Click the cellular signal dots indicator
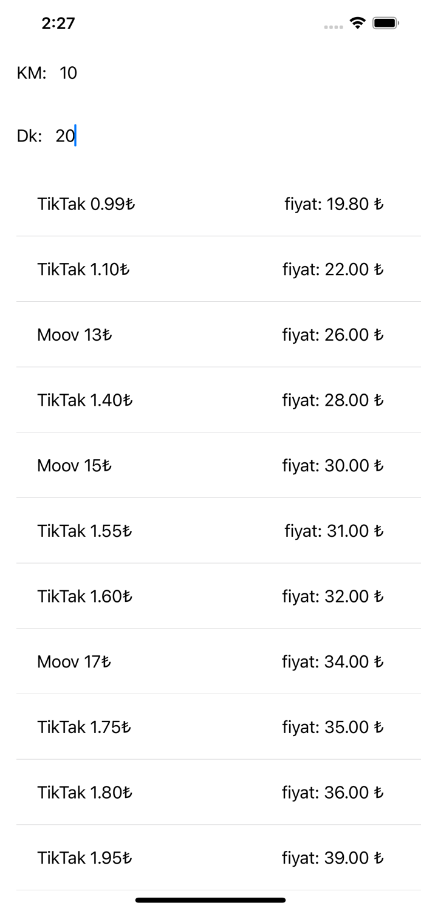421x911 pixels. click(333, 27)
